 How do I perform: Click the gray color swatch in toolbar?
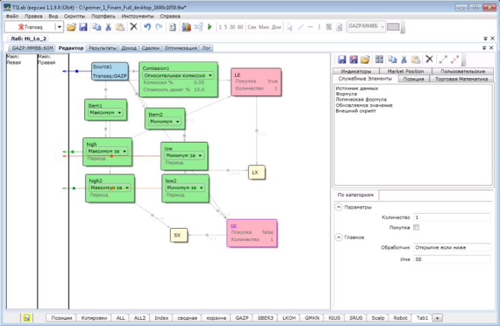392,27
